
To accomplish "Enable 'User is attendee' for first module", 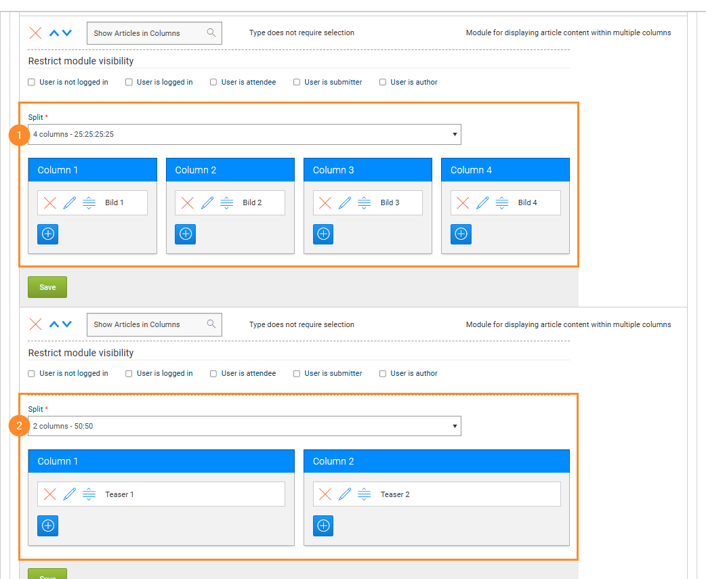I will tap(213, 82).
